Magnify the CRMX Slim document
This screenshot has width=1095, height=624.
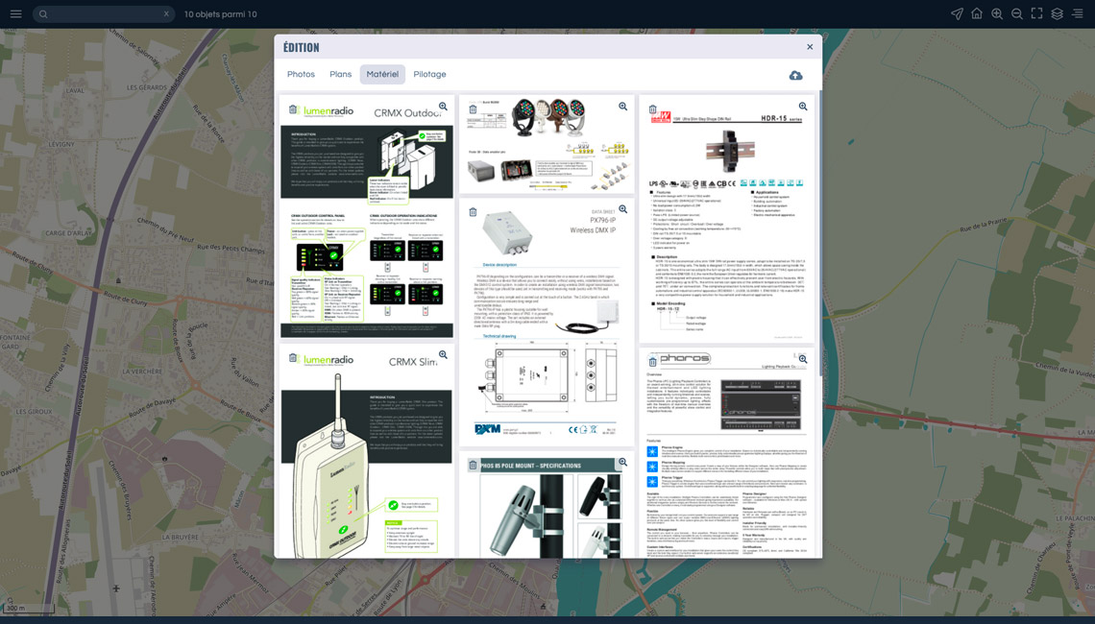pyautogui.click(x=443, y=355)
